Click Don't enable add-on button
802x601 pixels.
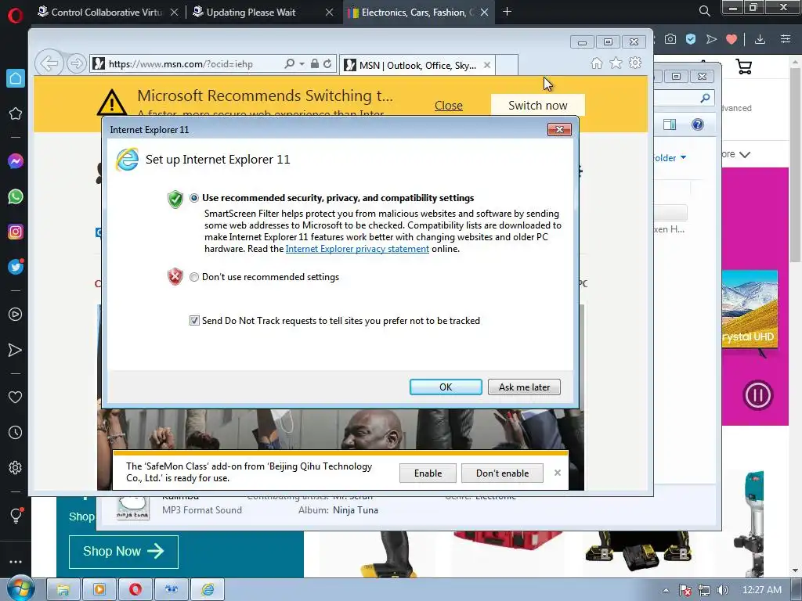tap(502, 473)
